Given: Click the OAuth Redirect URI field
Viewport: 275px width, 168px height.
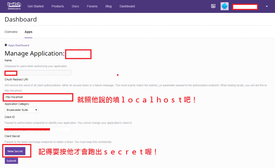Looking at the screenshot, I should pyautogui.click(x=38, y=97).
